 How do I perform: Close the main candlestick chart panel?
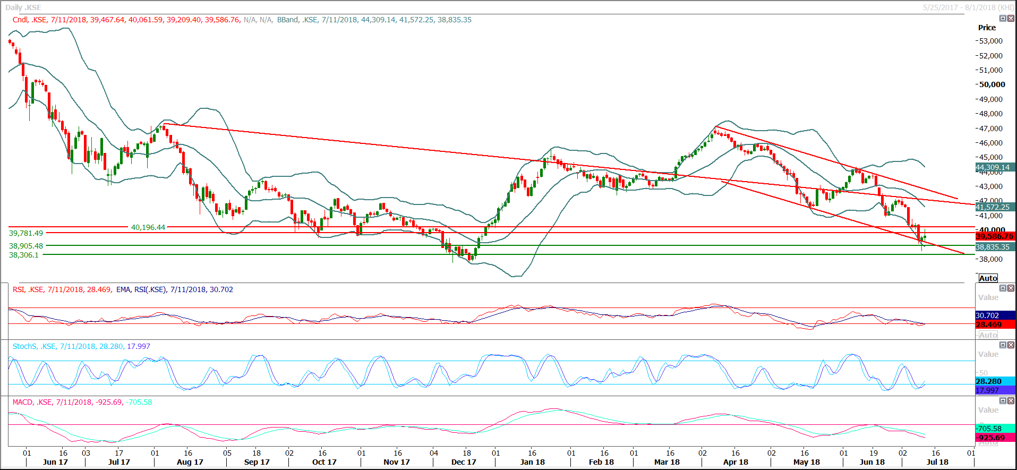[1011, 19]
